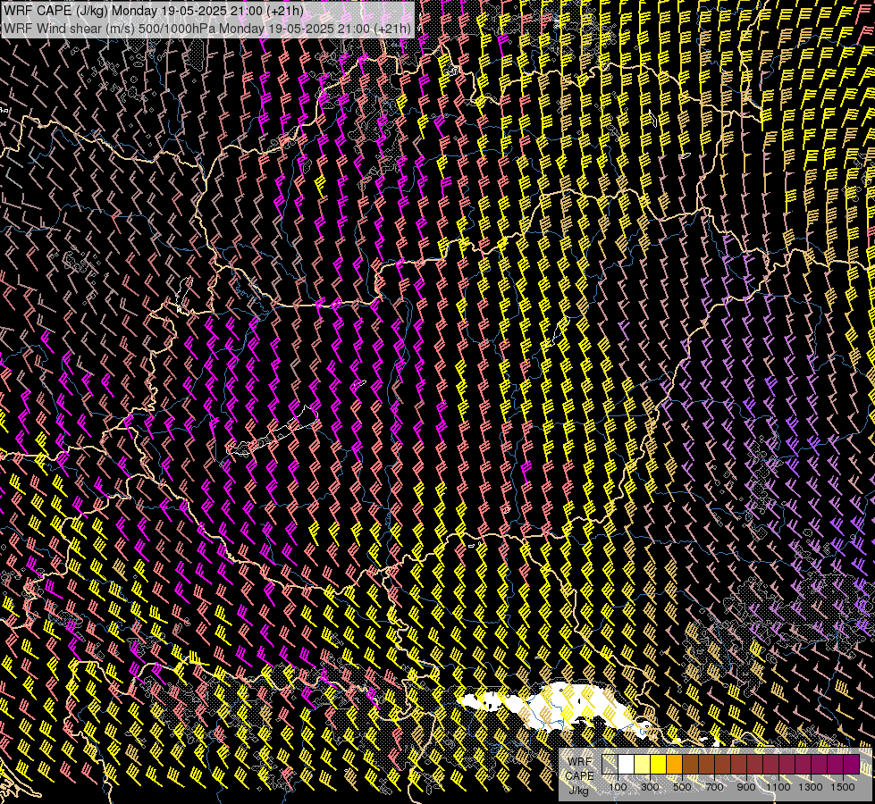Click the 1500 legend value
Image resolution: width=875 pixels, height=804 pixels.
pos(843,787)
